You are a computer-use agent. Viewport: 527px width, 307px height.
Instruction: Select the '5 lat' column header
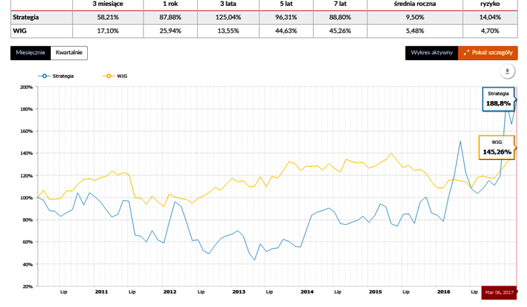286,4
